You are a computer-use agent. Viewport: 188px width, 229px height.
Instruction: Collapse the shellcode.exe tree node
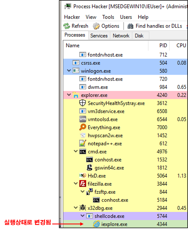click(82, 216)
